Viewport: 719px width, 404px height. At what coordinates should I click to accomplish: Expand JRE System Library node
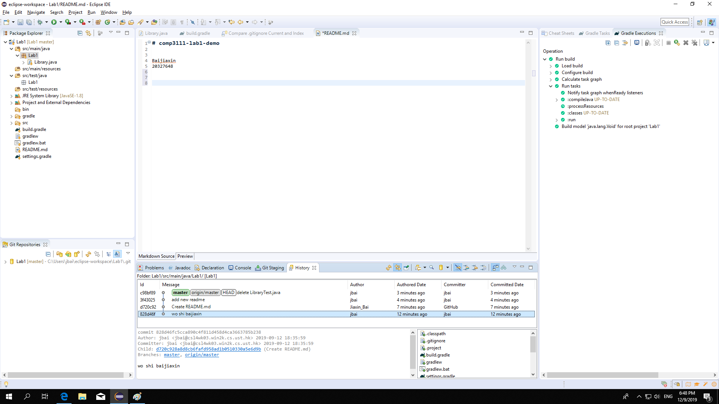point(11,96)
